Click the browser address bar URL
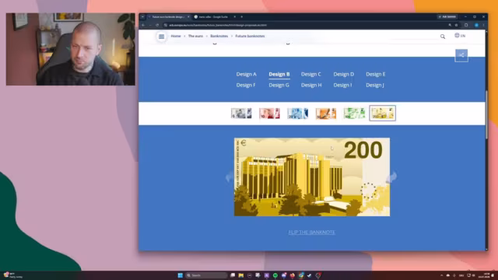The height and width of the screenshot is (280, 498). (218, 25)
